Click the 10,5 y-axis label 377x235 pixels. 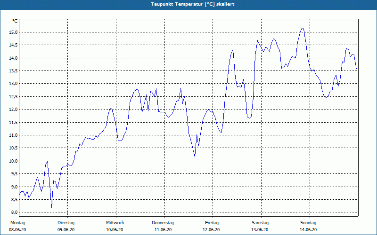point(14,148)
